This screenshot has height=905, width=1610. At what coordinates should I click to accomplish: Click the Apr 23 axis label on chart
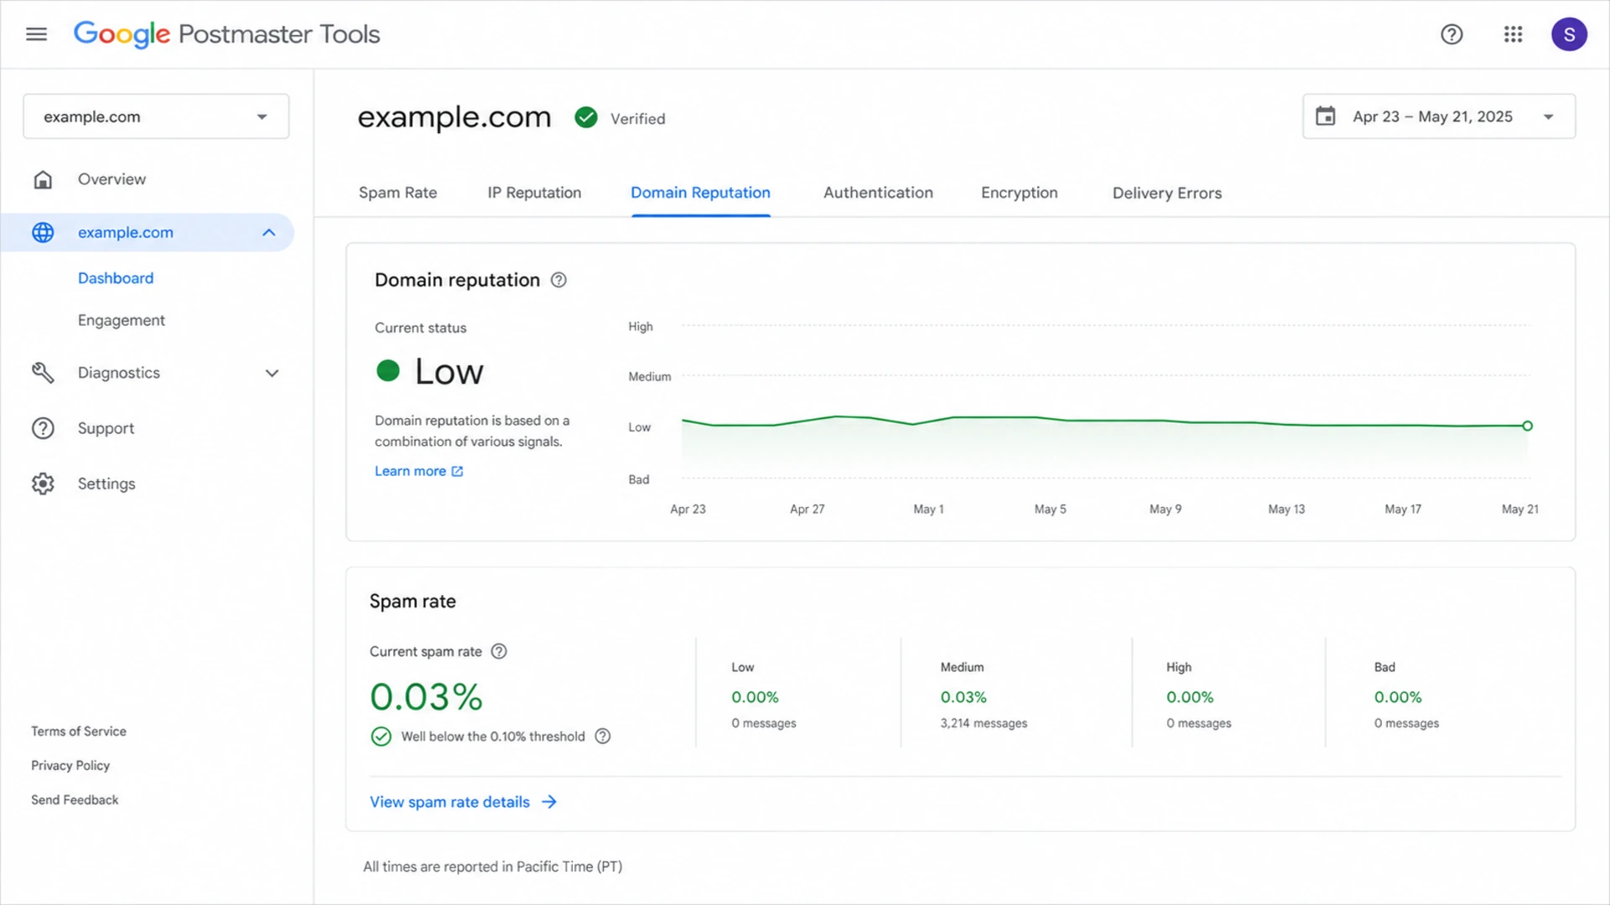tap(688, 509)
